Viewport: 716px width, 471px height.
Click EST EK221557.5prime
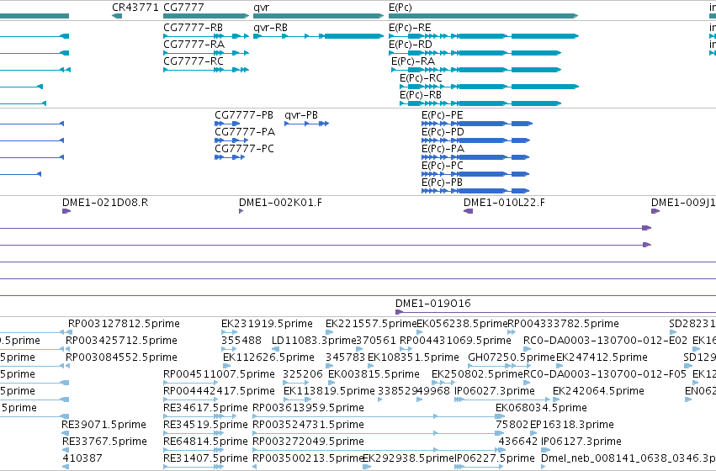pos(371,324)
